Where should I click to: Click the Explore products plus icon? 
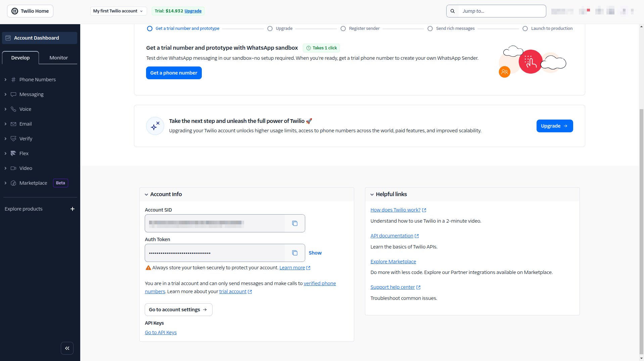point(73,209)
